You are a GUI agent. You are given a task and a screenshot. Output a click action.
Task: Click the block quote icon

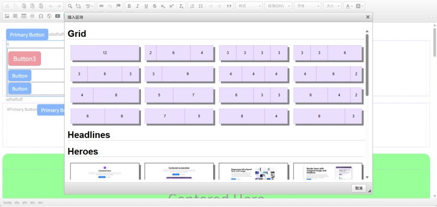click(x=229, y=6)
